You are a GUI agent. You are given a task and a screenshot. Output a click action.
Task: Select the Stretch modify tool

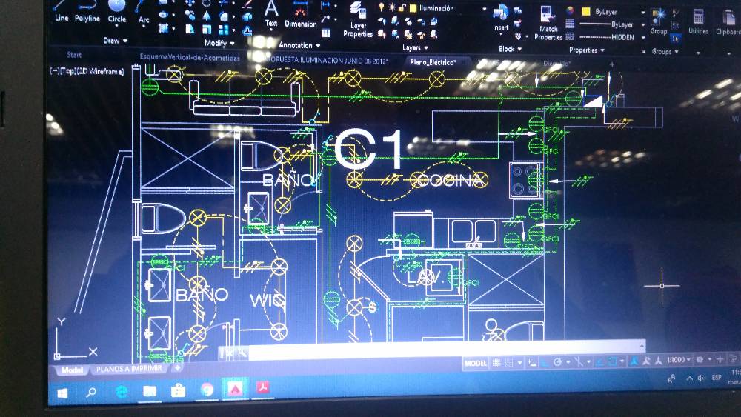pos(190,30)
